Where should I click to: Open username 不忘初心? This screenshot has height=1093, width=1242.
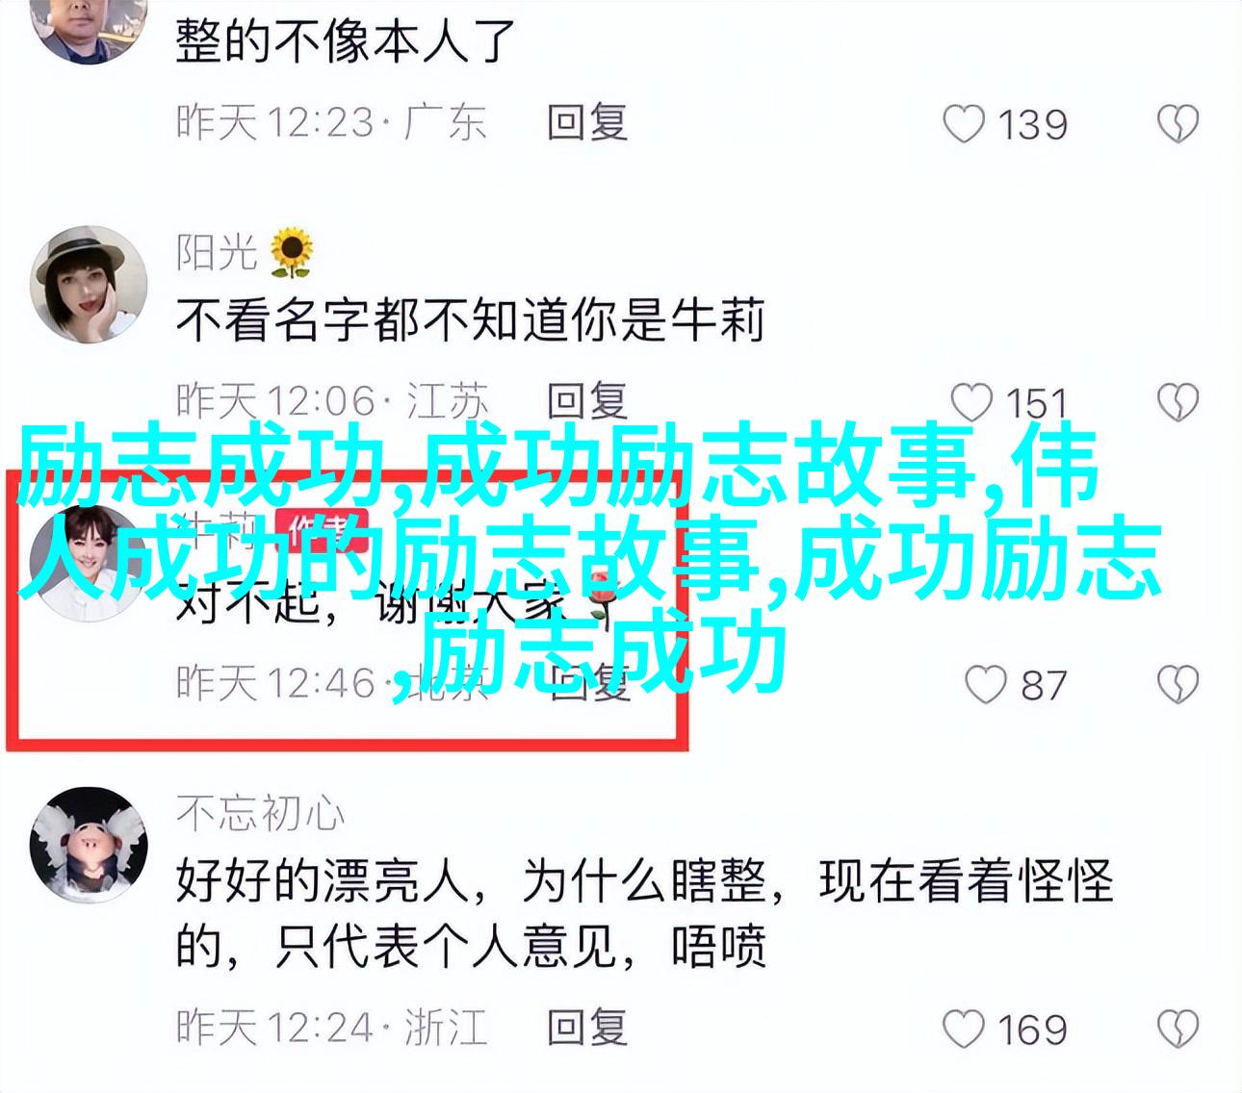point(260,814)
